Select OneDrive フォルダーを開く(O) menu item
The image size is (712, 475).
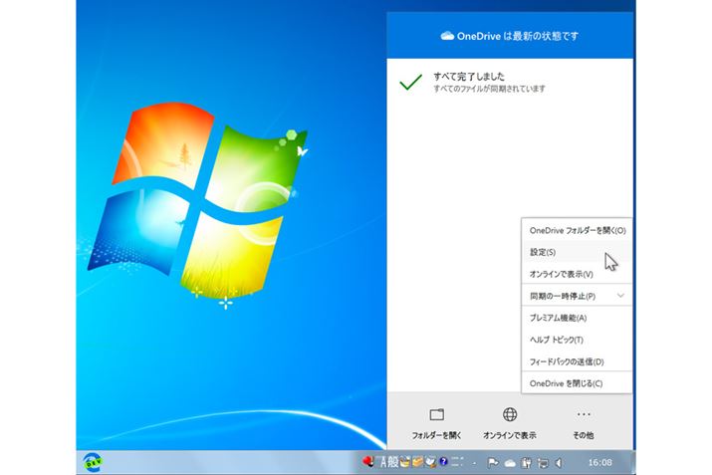[577, 230]
